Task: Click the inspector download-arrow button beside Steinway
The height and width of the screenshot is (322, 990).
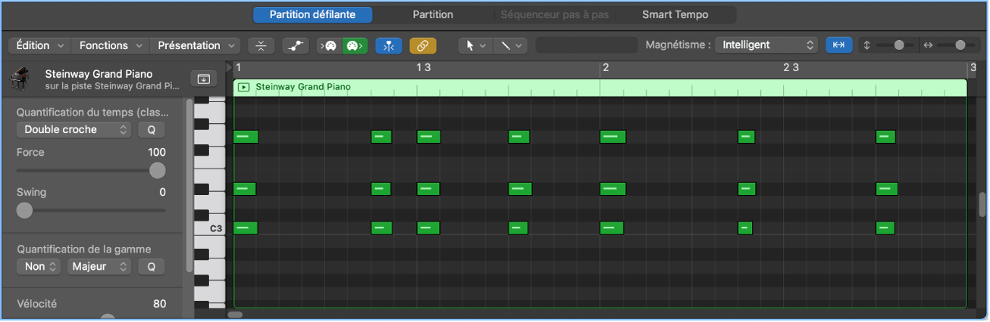Action: click(x=203, y=79)
